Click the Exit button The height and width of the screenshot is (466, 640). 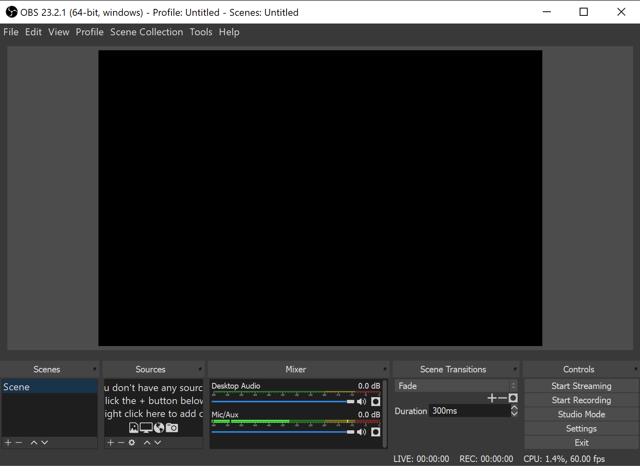click(x=581, y=442)
